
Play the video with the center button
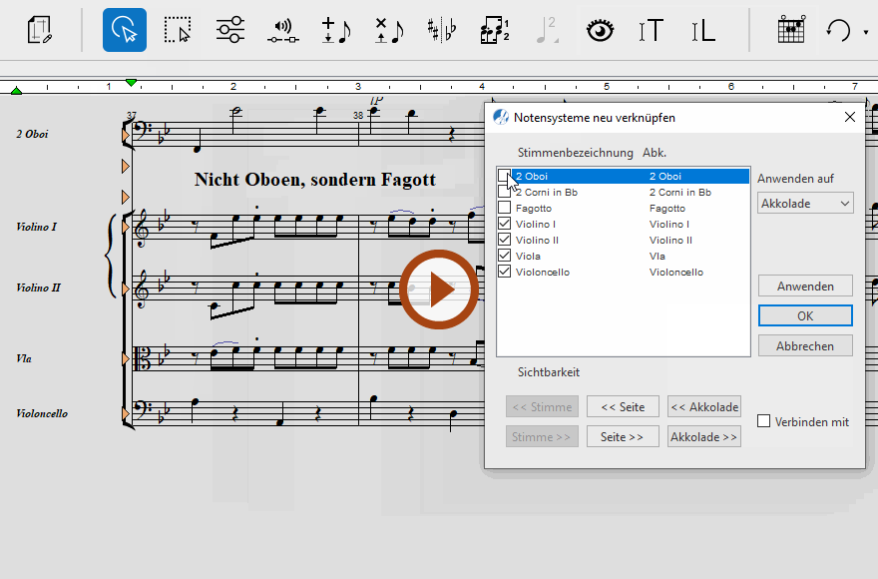pos(439,289)
